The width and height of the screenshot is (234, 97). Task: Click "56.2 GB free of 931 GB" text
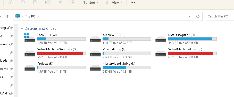click(x=52, y=57)
